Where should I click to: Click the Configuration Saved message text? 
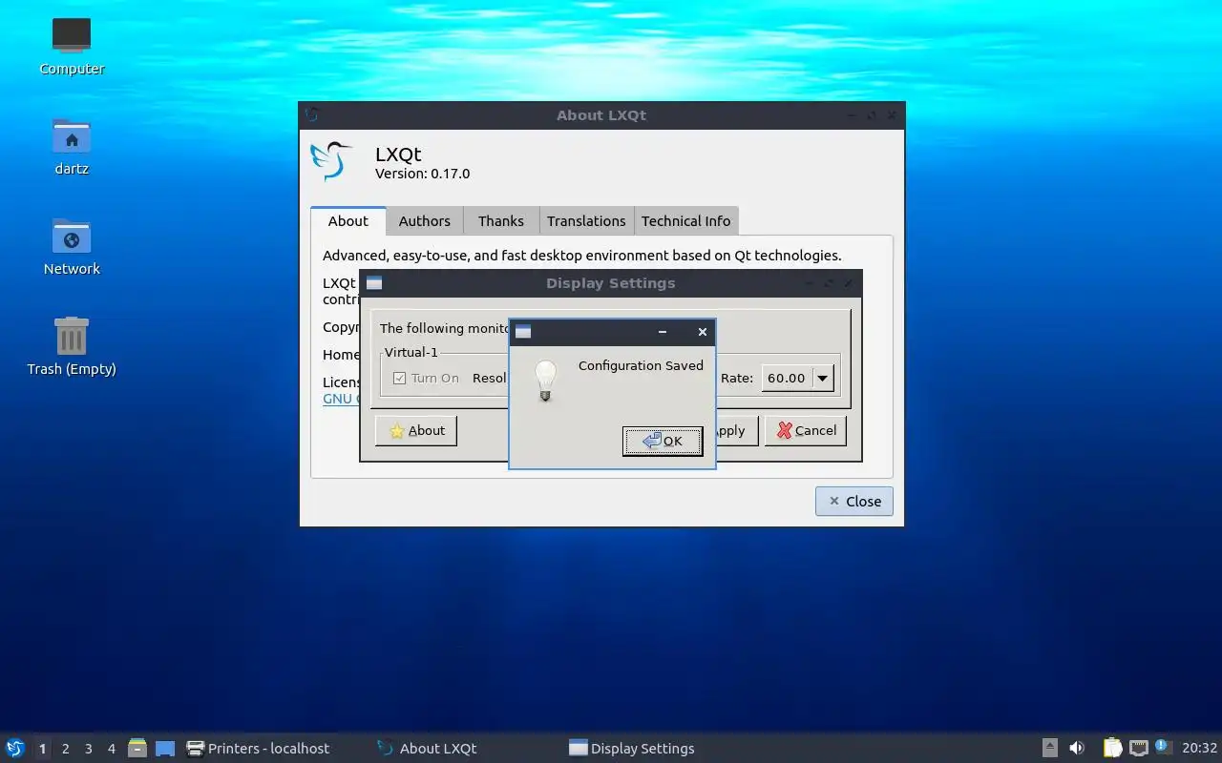point(641,365)
